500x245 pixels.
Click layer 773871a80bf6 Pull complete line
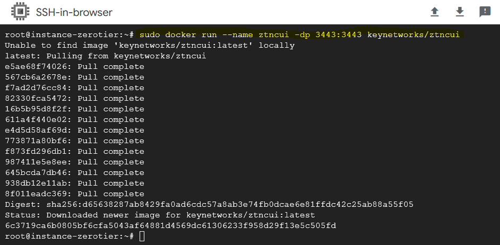coord(75,141)
